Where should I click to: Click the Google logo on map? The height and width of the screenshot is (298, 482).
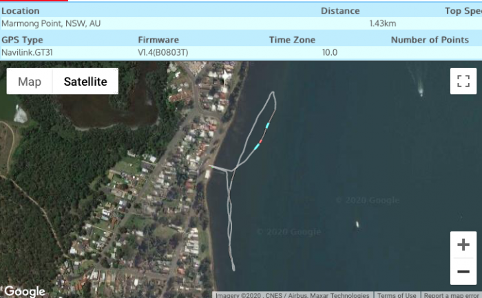(x=25, y=291)
